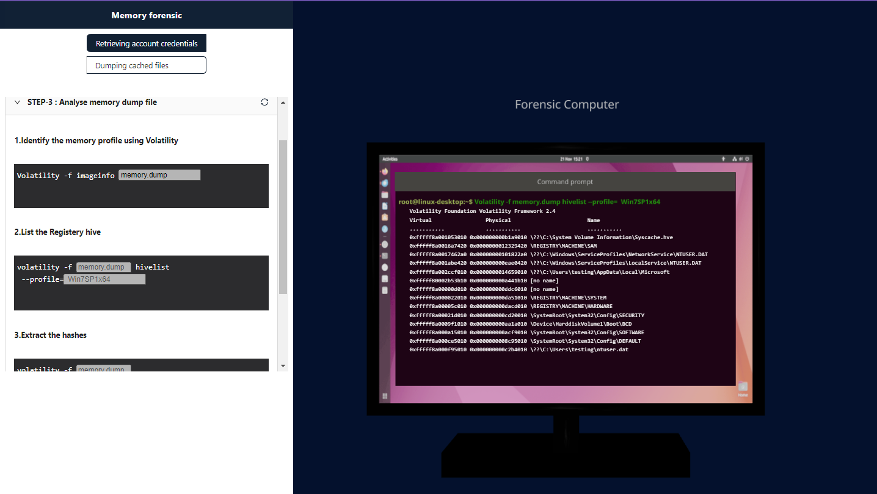Screen dimensions: 877x494
Task: Open the blue Help icon in the dock
Action: 385,229
